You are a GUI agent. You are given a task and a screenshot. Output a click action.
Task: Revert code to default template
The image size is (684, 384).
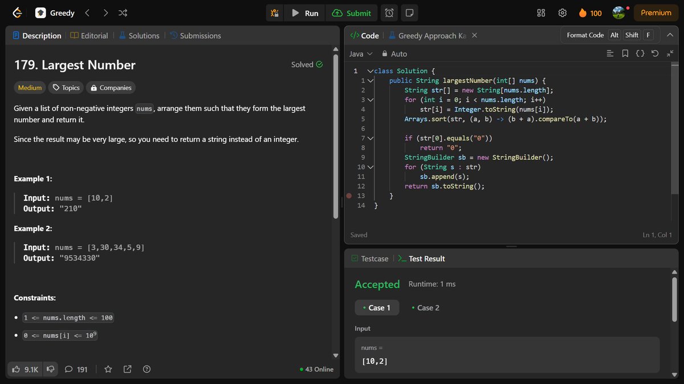pos(654,53)
